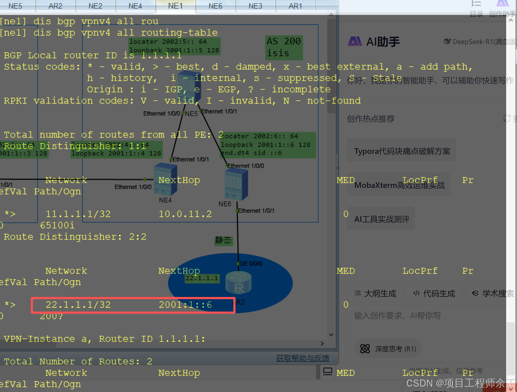Click the terminal vertical scrollbar thumb

coord(331,66)
